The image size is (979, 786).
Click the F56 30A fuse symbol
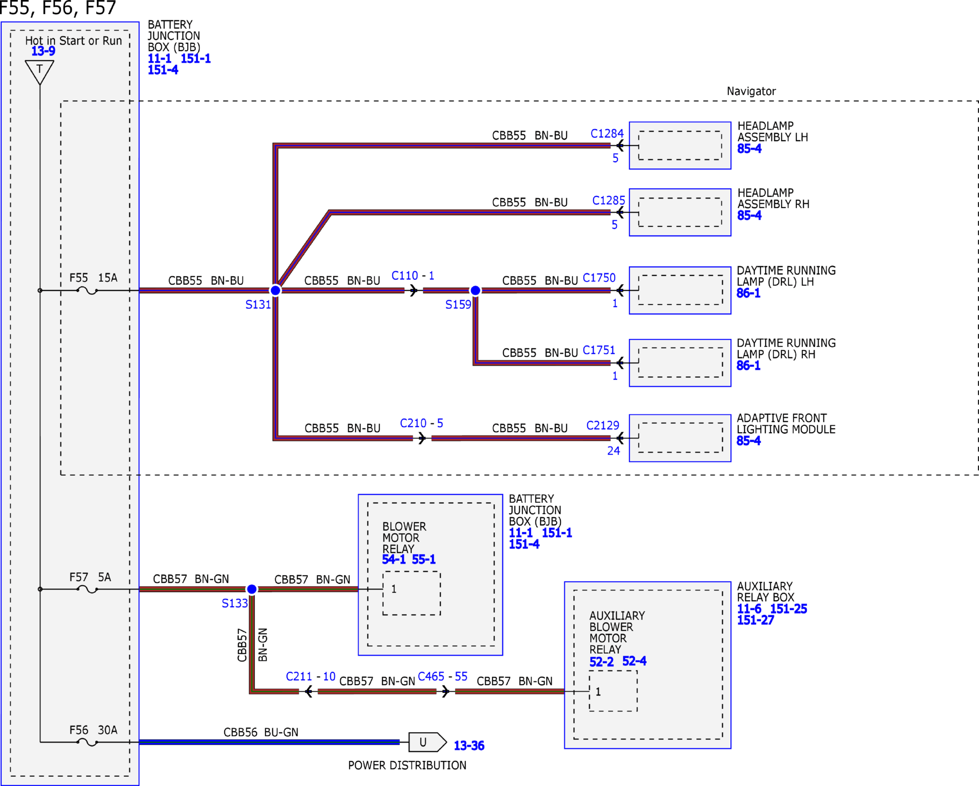(87, 742)
